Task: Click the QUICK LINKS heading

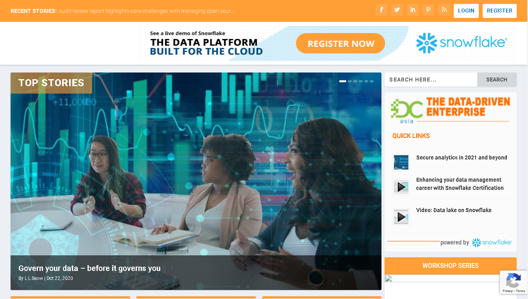Action: [x=411, y=136]
